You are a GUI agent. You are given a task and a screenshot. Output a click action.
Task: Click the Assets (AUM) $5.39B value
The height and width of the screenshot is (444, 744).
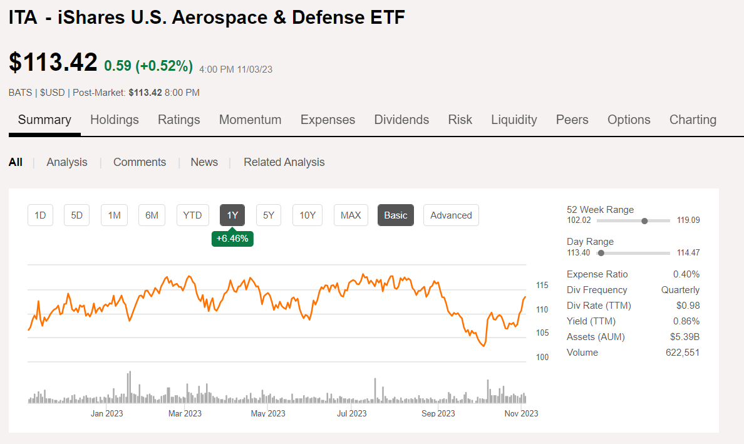(685, 337)
